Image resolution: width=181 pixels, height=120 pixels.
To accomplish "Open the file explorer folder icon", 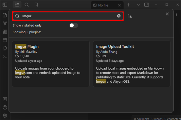I will click(x=17, y=5).
